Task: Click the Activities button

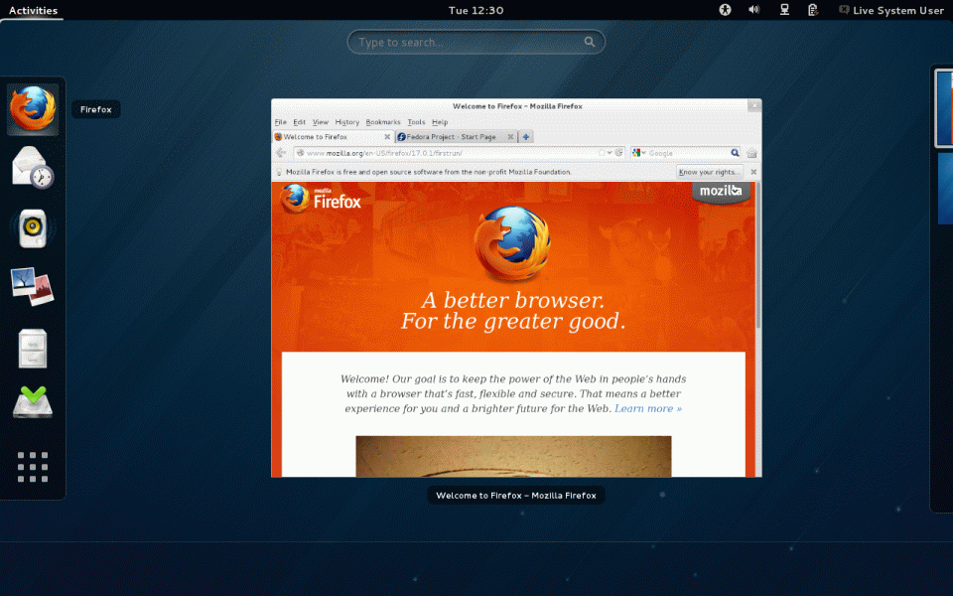Action: coord(33,10)
